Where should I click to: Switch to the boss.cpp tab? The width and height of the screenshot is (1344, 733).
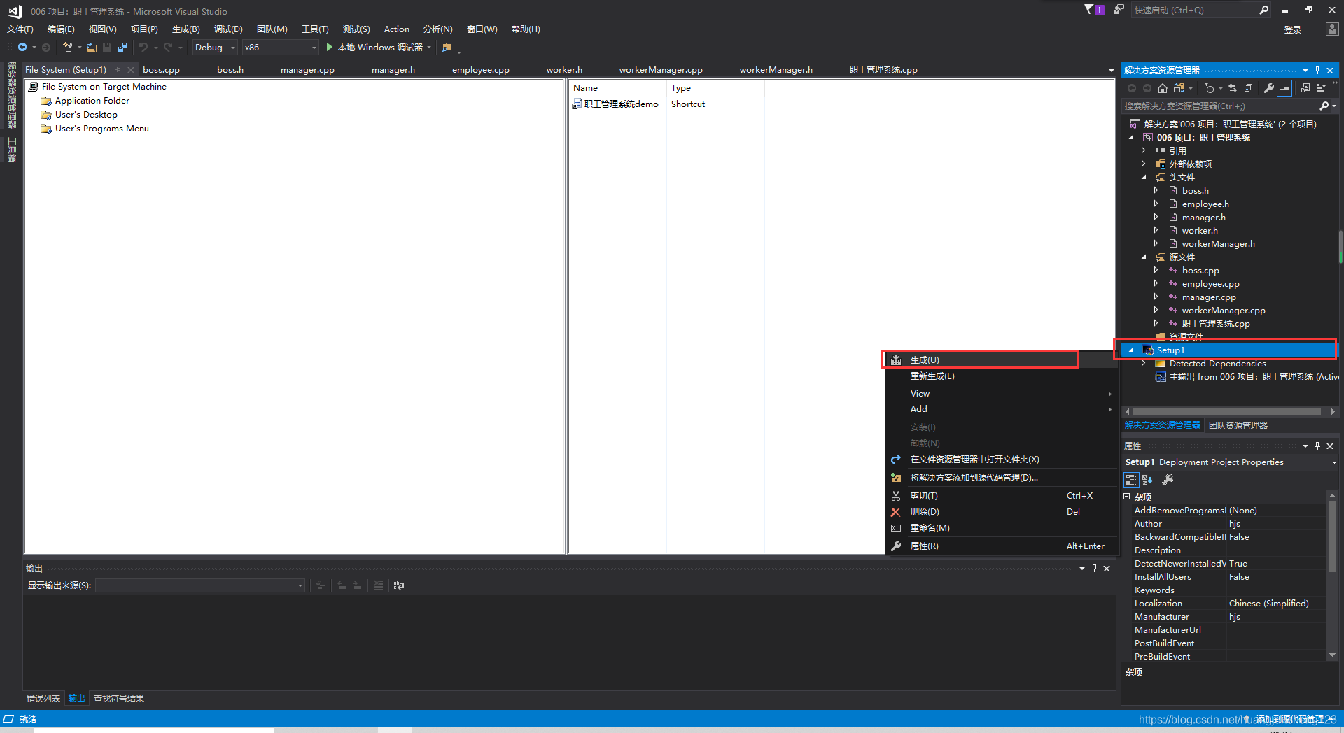tap(162, 70)
